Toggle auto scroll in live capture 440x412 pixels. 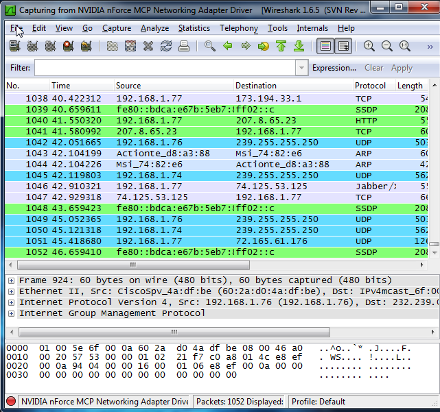click(343, 46)
